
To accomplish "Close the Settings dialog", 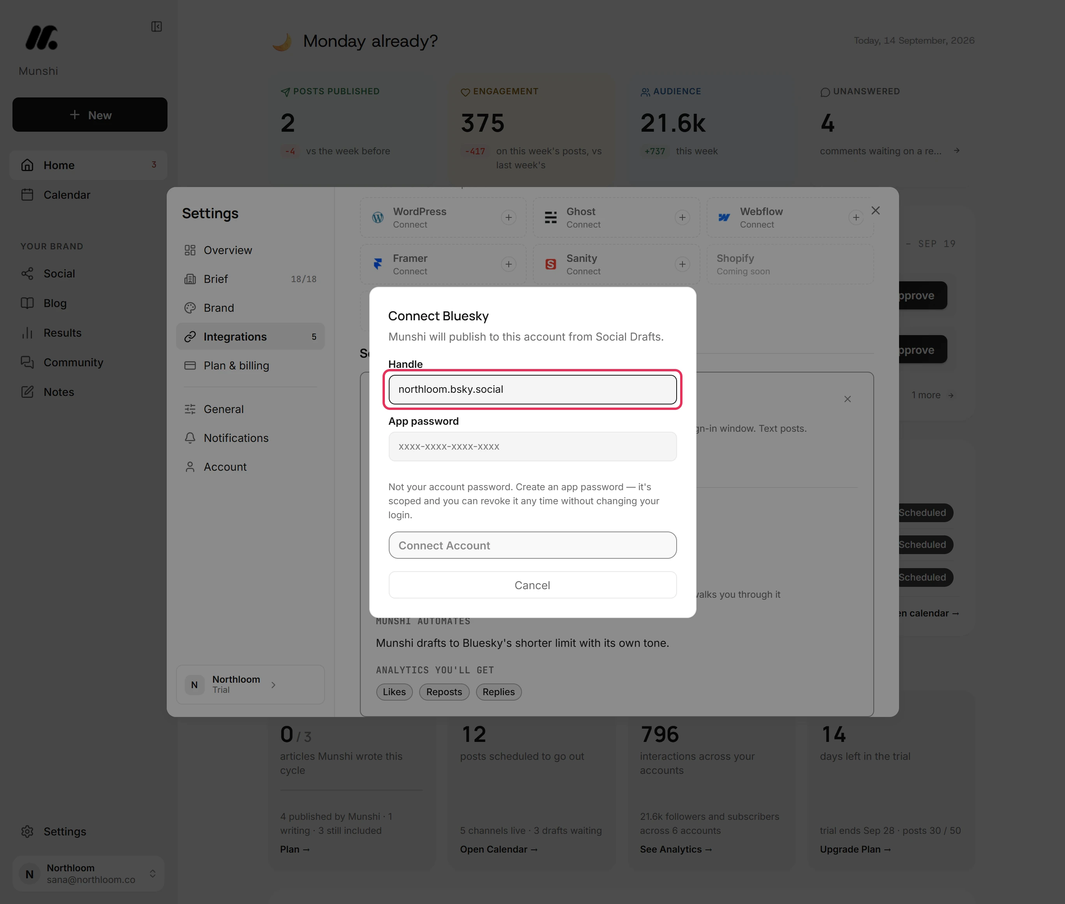I will click(875, 211).
